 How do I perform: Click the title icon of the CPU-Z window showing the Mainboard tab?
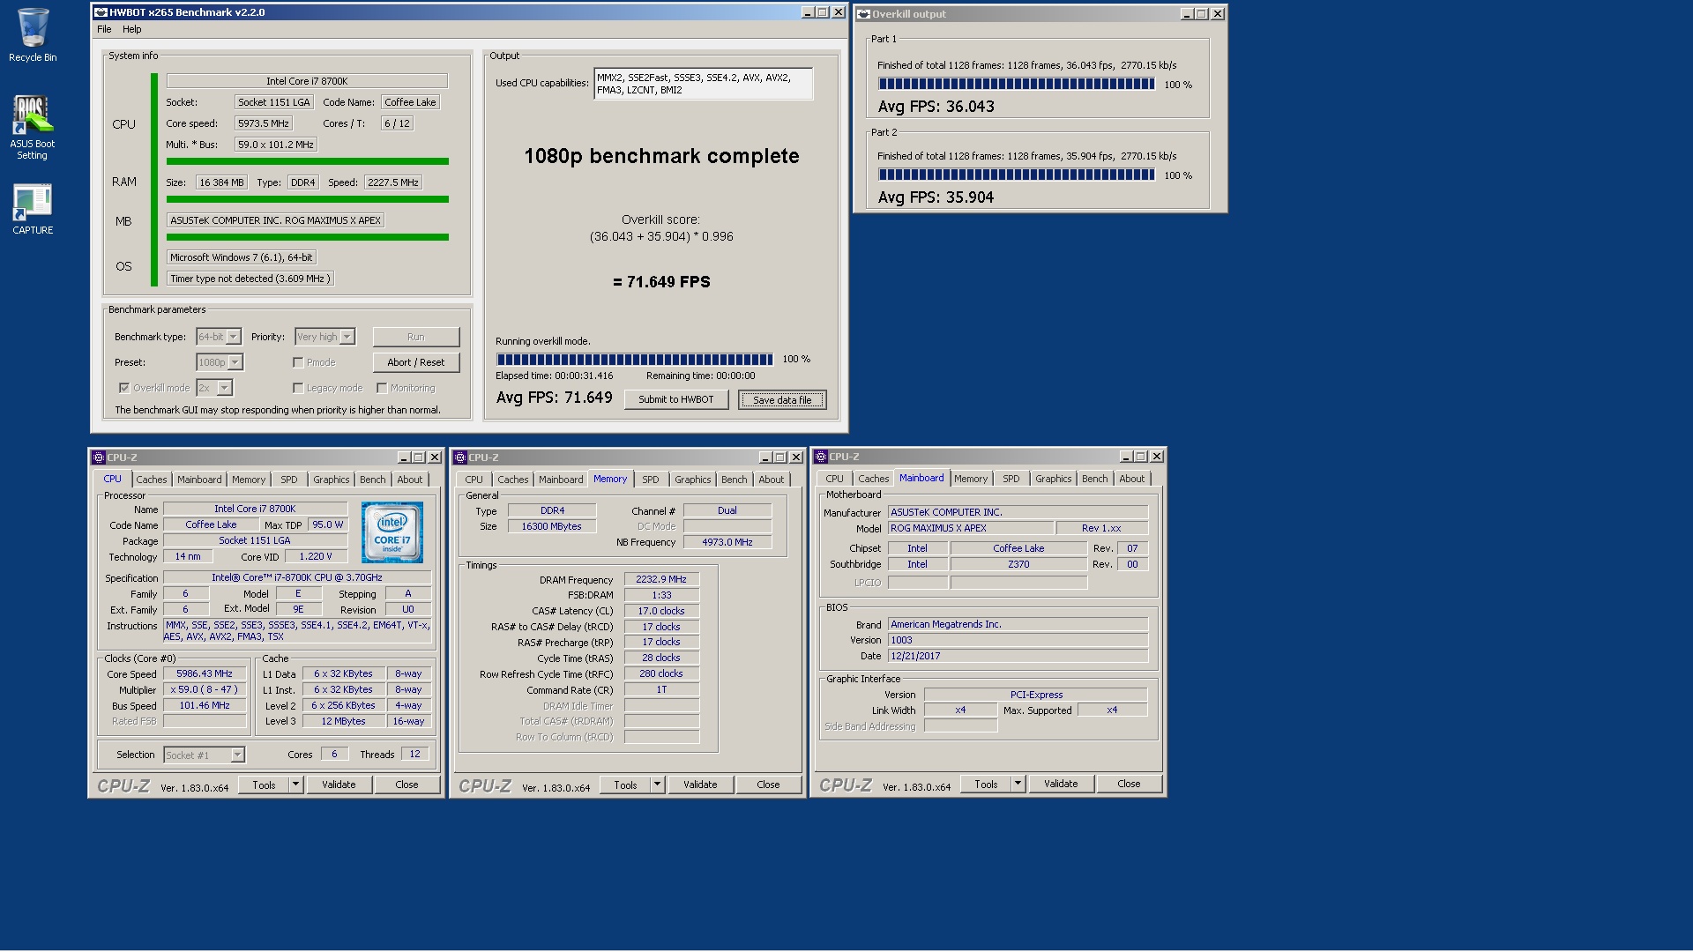coord(821,457)
